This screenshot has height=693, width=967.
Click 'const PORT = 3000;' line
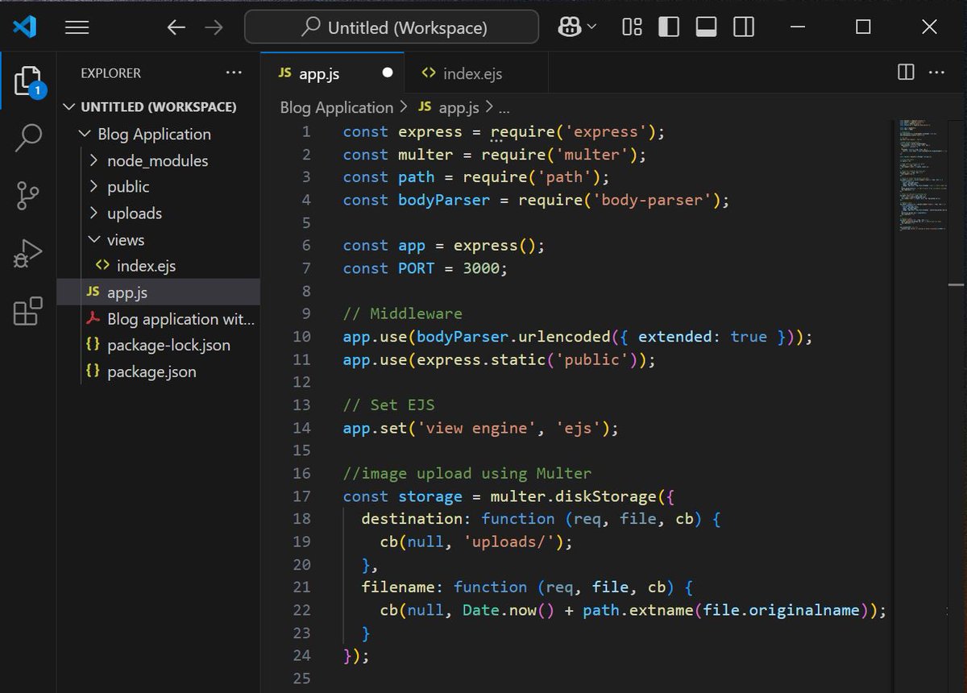pyautogui.click(x=425, y=268)
